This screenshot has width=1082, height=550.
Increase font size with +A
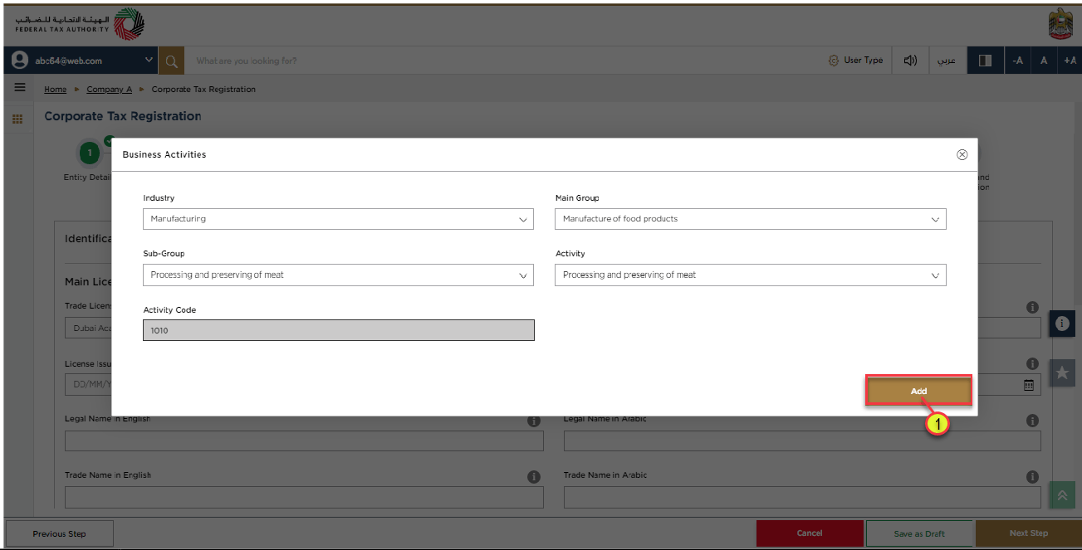coord(1070,61)
